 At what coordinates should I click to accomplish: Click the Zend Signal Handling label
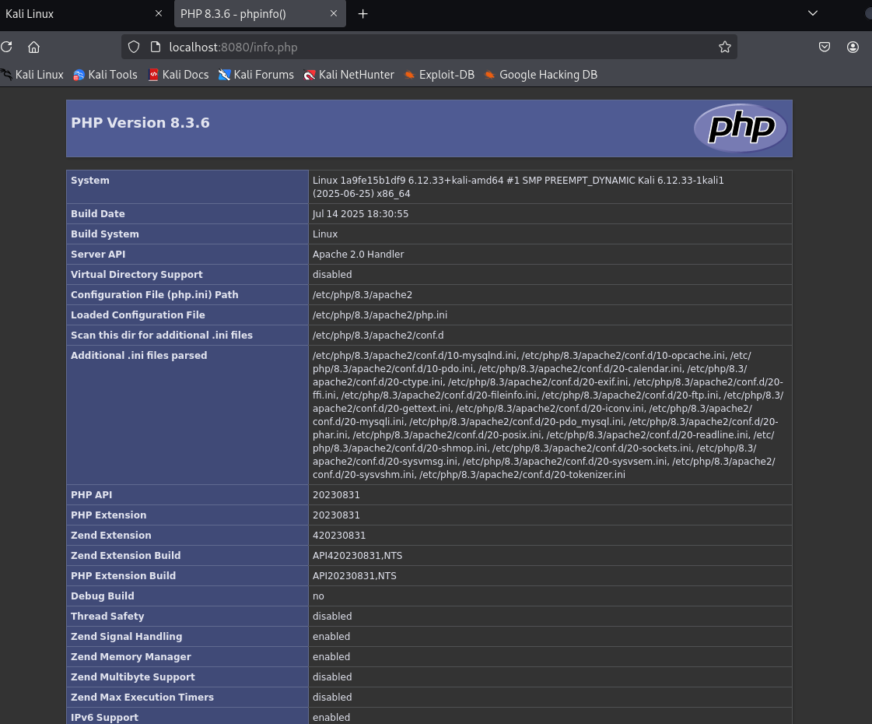[x=126, y=636]
